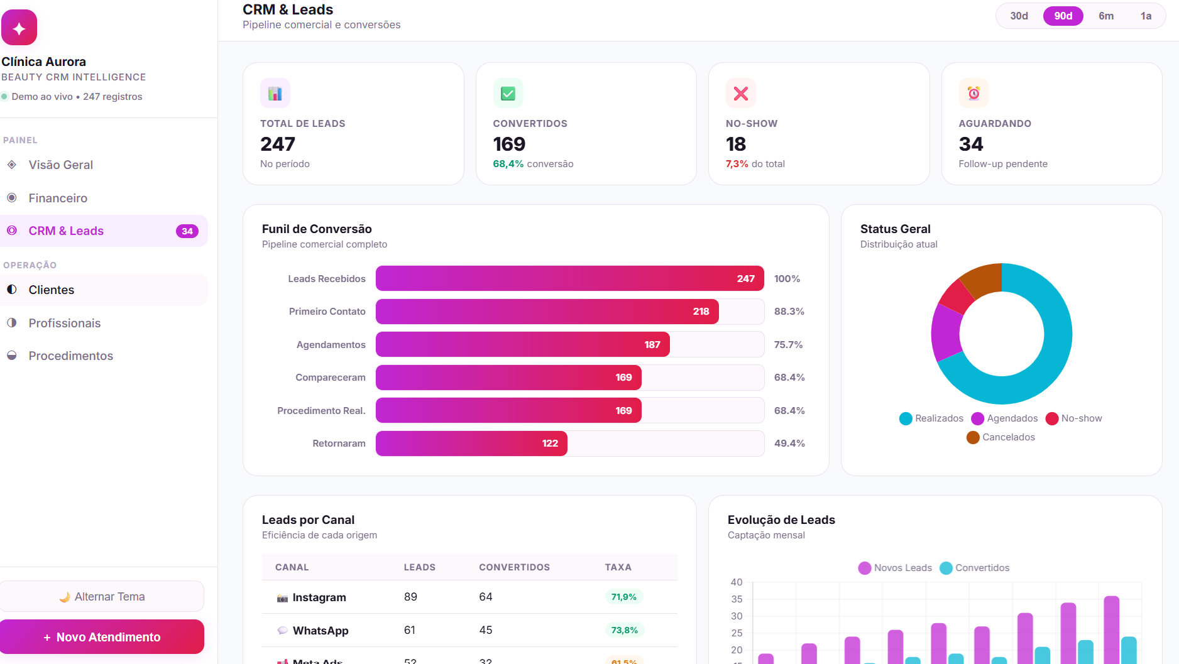Click the Total de Leads value 247
This screenshot has height=664, width=1179.
tap(278, 144)
